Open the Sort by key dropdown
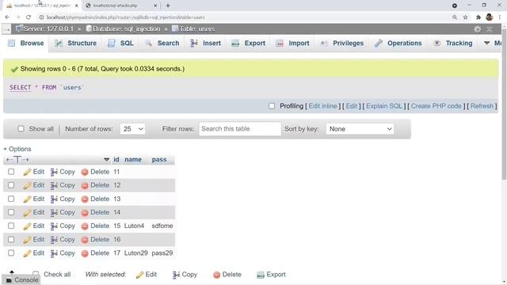The width and height of the screenshot is (507, 285). [360, 129]
